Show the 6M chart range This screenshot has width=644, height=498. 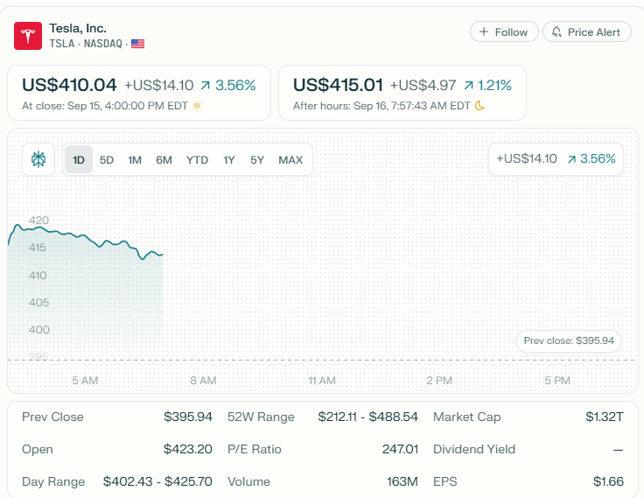[x=164, y=159]
